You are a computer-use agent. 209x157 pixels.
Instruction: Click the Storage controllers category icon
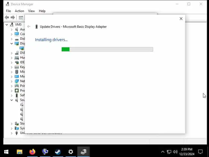17,124
